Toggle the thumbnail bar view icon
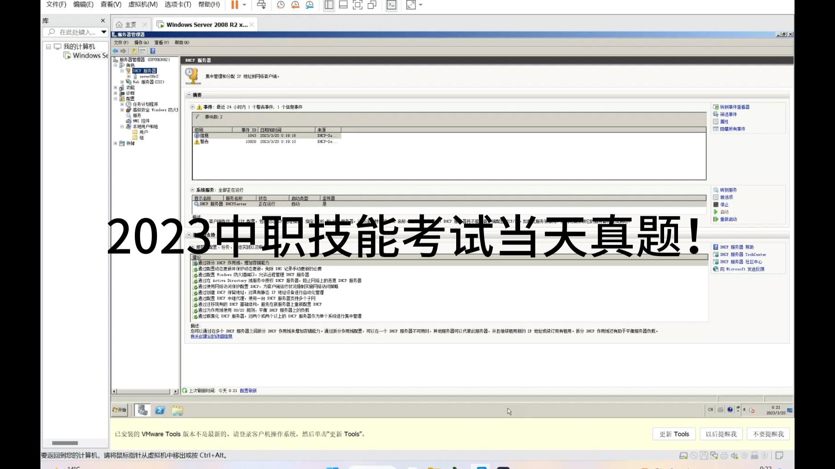 coord(343,5)
